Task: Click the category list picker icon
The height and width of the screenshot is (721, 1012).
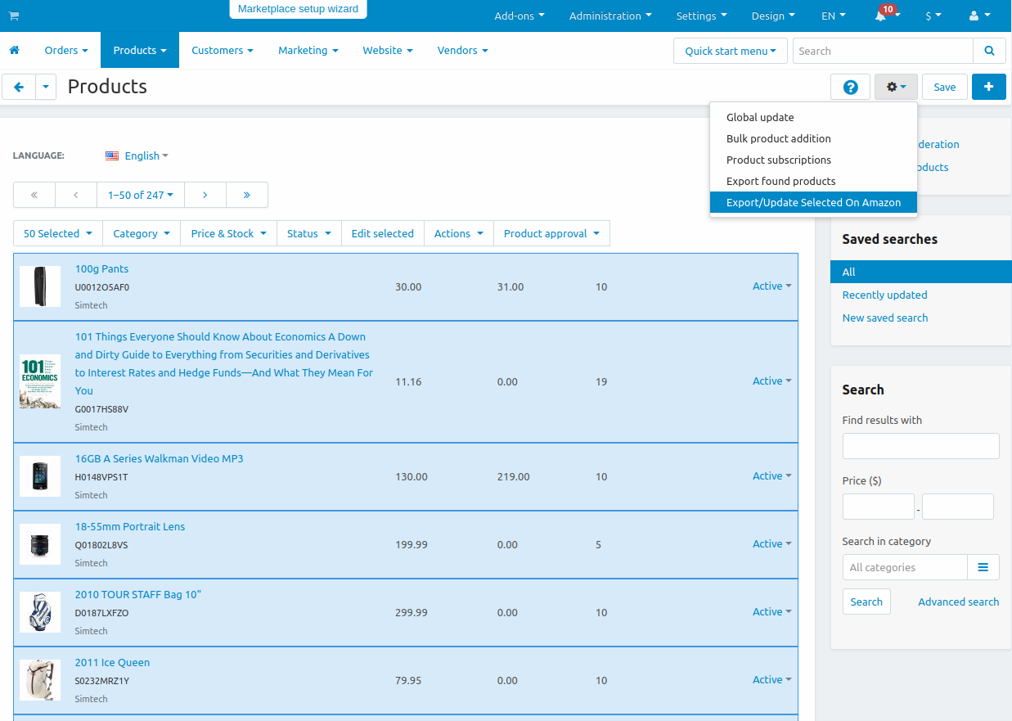Action: (983, 567)
